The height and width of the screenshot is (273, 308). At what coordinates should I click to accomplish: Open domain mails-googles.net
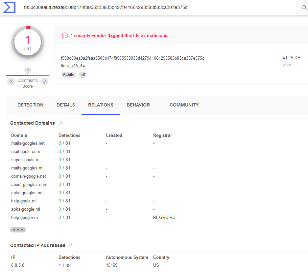pos(28,143)
